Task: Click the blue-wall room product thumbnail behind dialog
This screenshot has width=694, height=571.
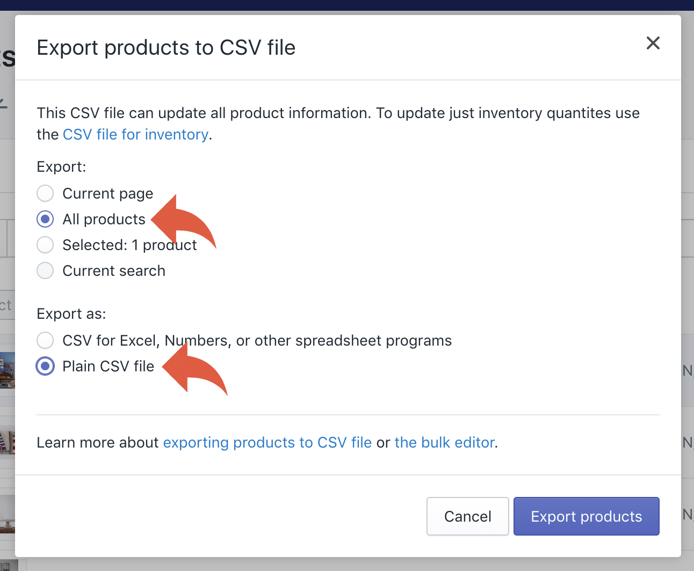Action: tap(8, 370)
